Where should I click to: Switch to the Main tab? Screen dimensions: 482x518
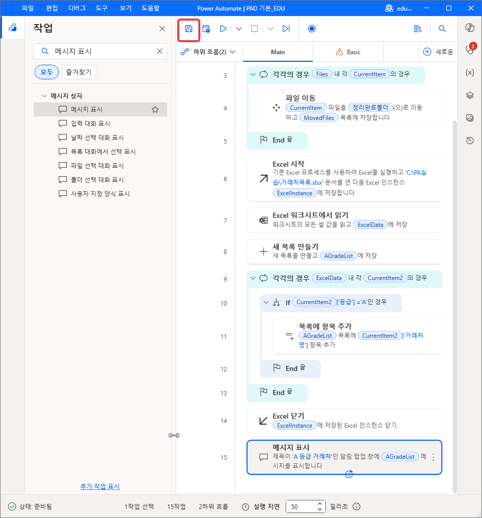pyautogui.click(x=278, y=52)
